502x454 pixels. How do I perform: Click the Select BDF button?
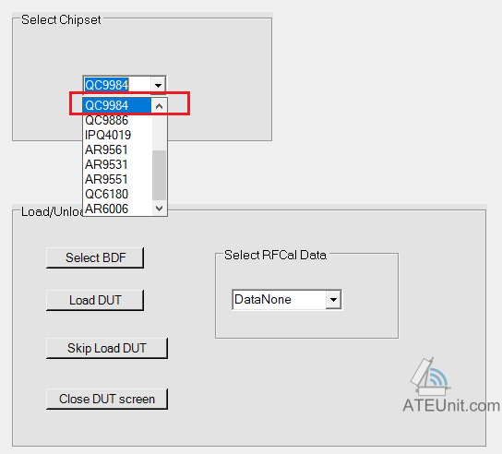(x=95, y=257)
